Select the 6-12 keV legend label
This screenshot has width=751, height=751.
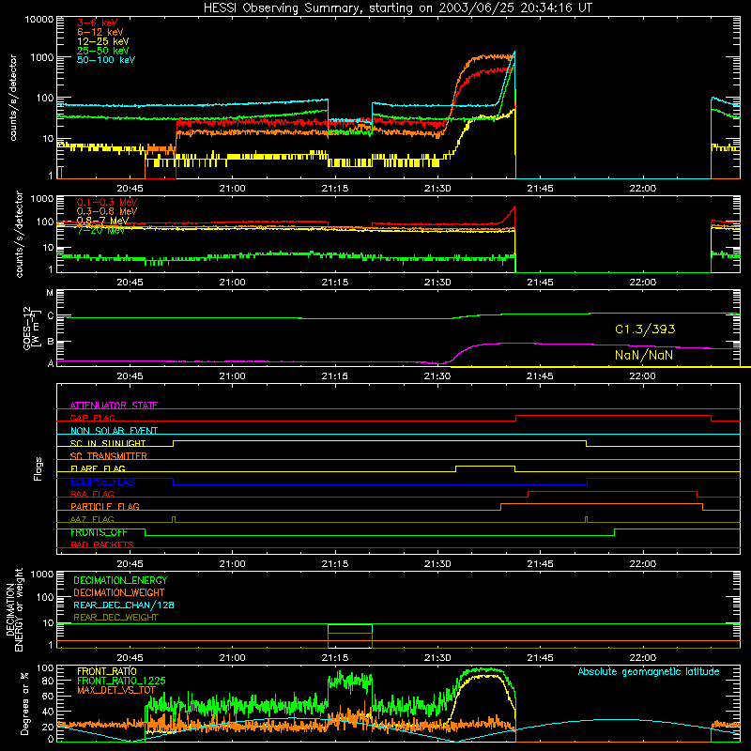(x=100, y=32)
